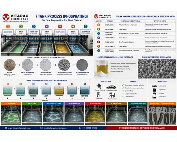Image resolution: width=177 pixels, height=142 pixels.
Task: Click the Fabrication factory icon under Industries
Action: click(154, 97)
